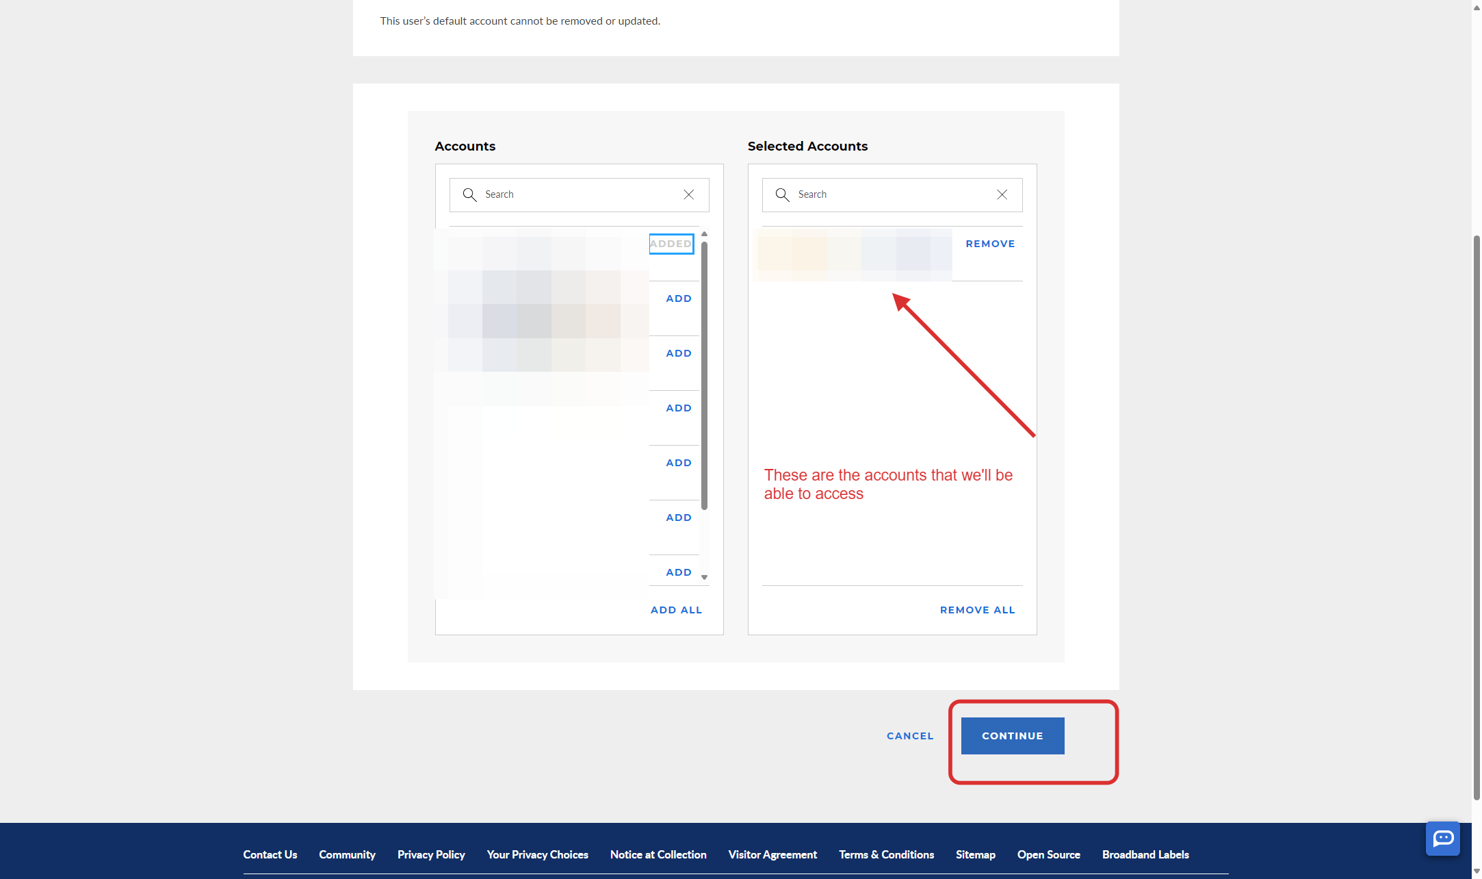
Task: Open the Community footer link
Action: 347,854
